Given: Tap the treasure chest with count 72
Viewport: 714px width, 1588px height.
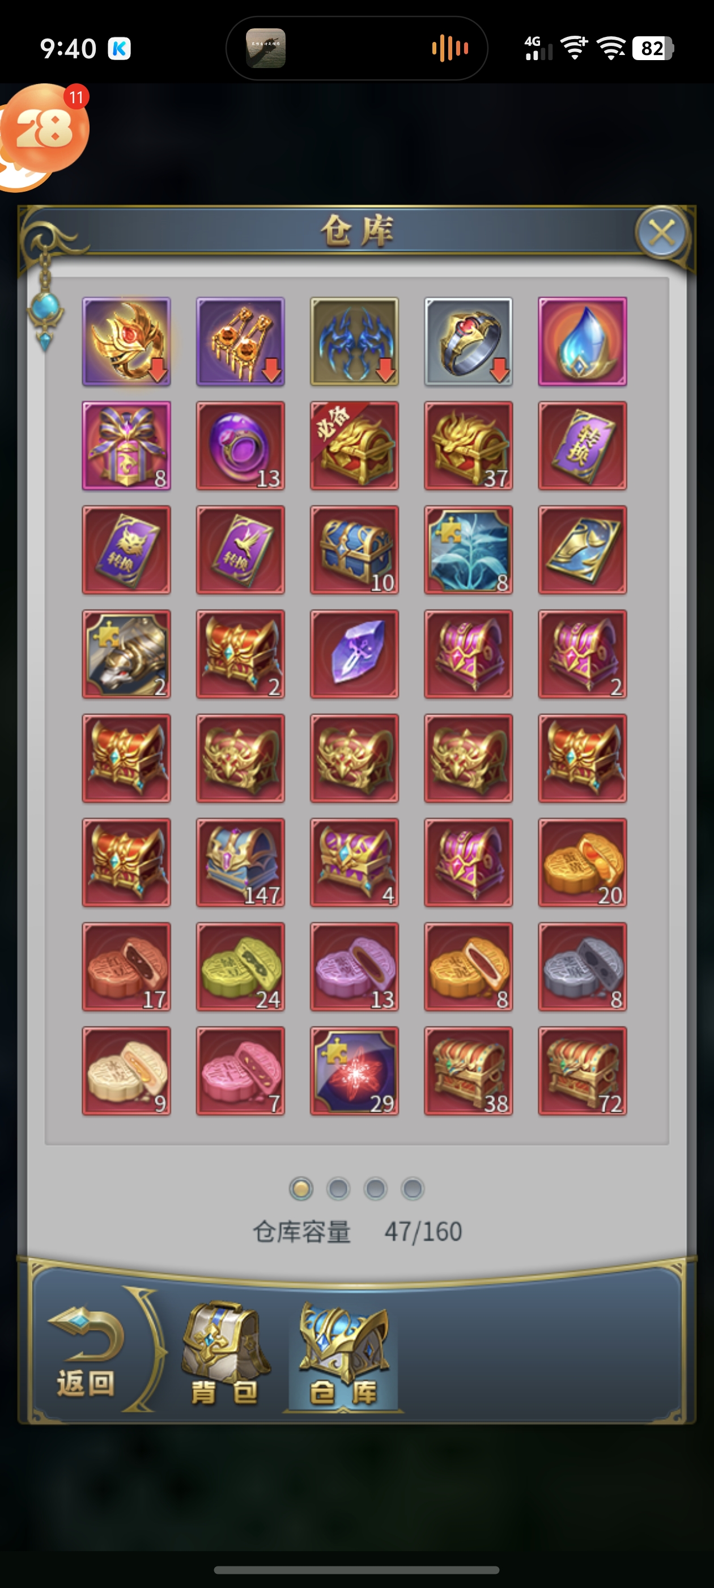Looking at the screenshot, I should 582,1071.
